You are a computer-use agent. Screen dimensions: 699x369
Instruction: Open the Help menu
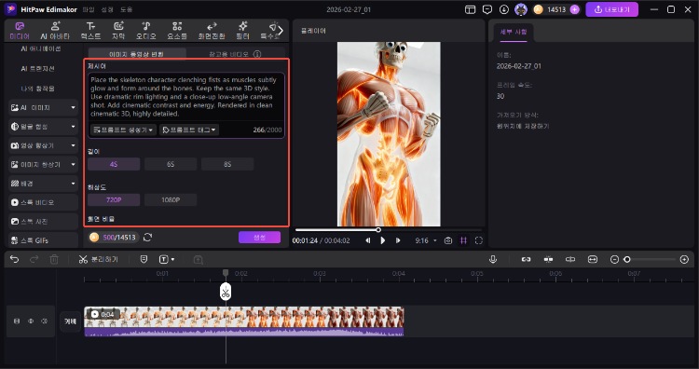click(126, 9)
